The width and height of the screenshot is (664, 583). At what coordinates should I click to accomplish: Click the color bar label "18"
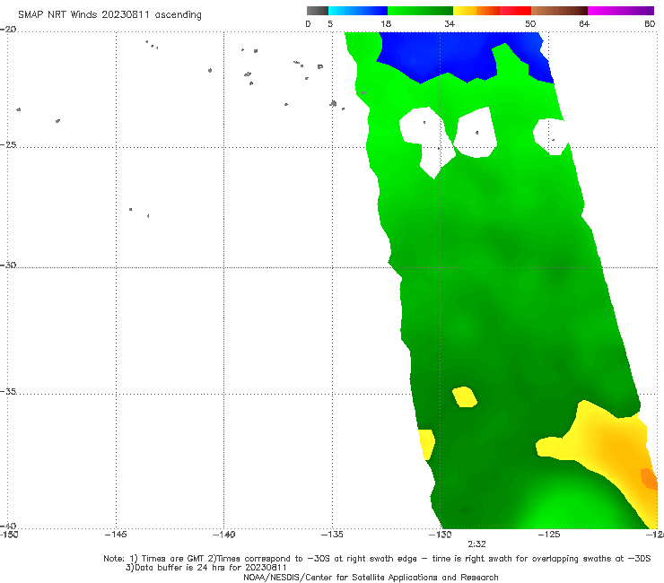pos(386,23)
